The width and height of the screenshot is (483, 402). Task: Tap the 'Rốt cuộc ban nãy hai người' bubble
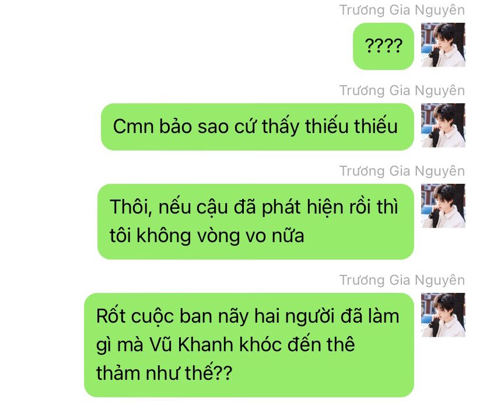point(249,345)
